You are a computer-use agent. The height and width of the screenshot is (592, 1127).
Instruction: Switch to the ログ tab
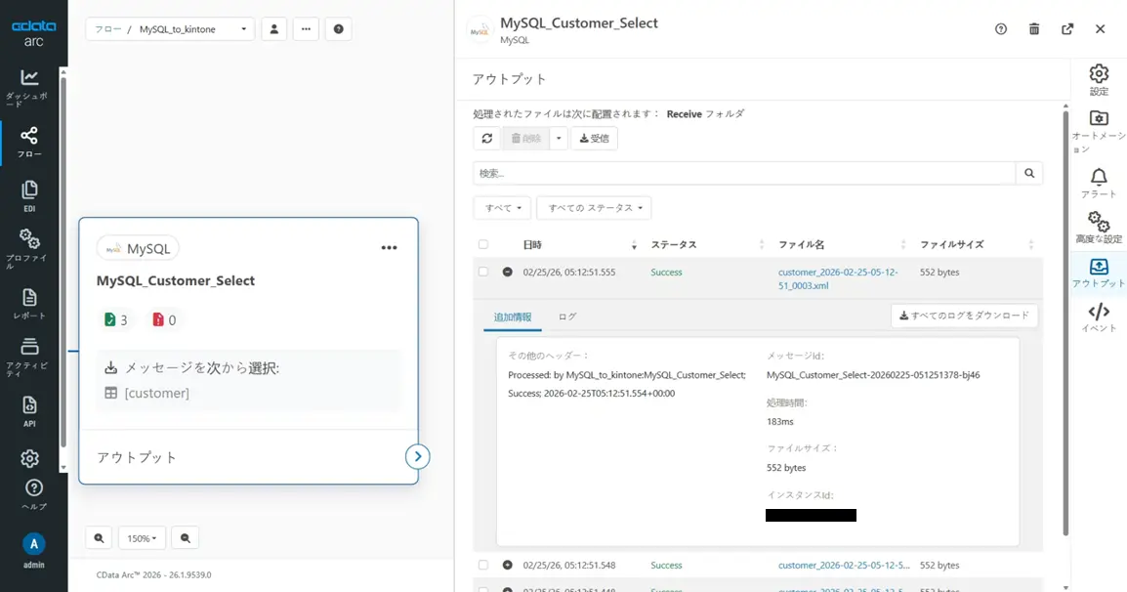point(567,317)
